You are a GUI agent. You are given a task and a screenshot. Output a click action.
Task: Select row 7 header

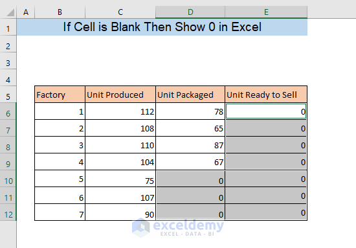click(8, 128)
